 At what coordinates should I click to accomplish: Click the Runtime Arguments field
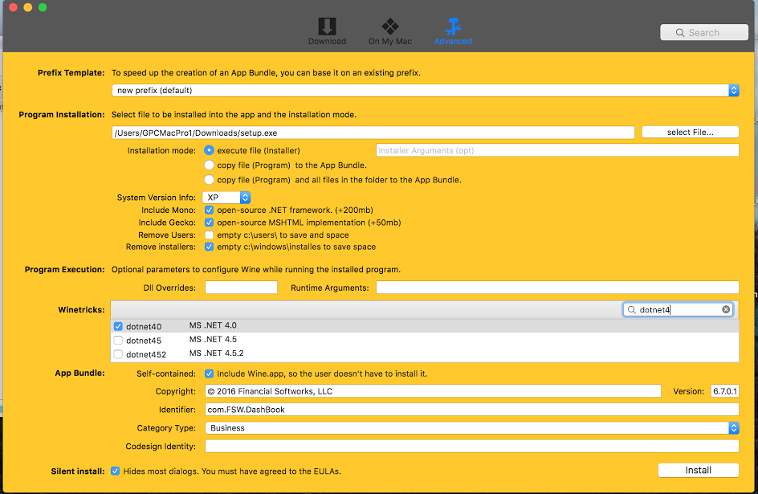557,288
